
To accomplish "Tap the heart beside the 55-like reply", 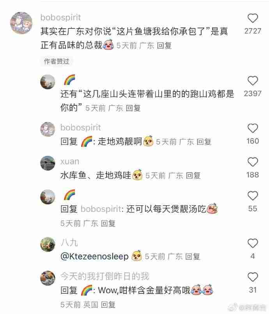I will pos(253,196).
